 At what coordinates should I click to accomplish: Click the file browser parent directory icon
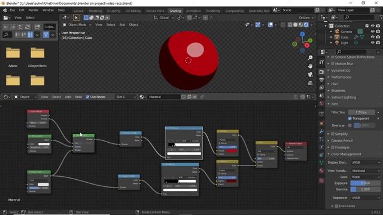20,27
